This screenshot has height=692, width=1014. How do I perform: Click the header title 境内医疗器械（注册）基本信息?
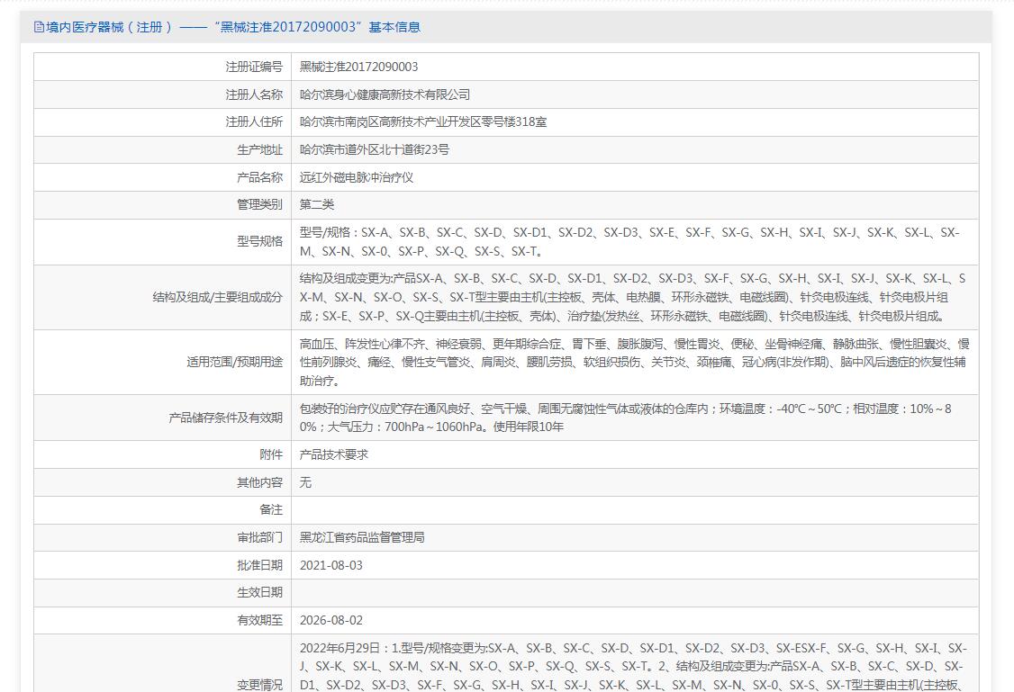233,27
